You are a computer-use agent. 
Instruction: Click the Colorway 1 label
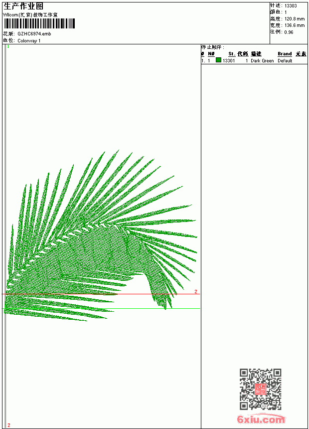(x=29, y=41)
